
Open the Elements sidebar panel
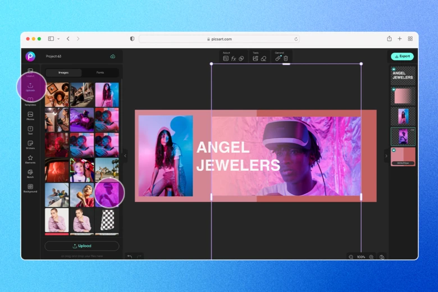30,159
